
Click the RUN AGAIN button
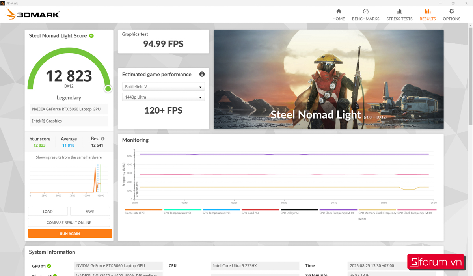(70, 233)
